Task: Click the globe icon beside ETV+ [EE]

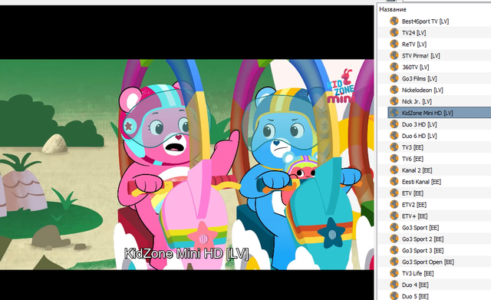Action: click(394, 216)
